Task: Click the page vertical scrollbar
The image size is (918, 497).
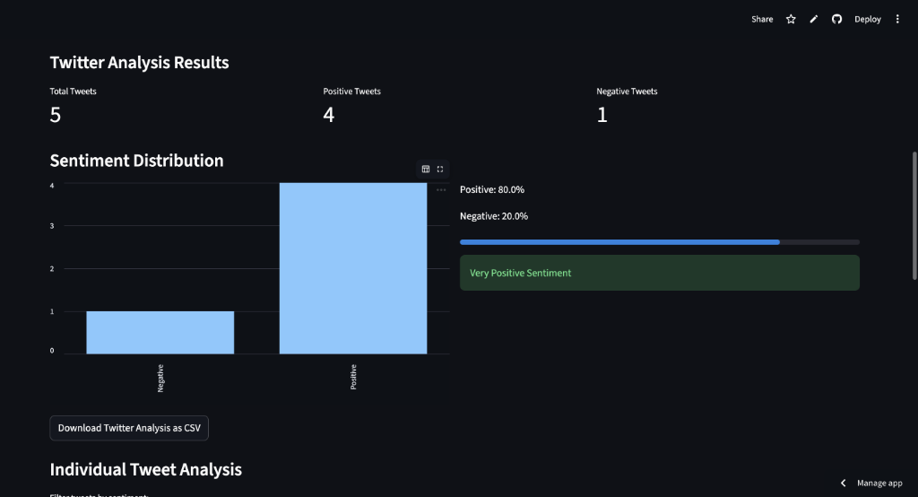Action: coord(914,215)
